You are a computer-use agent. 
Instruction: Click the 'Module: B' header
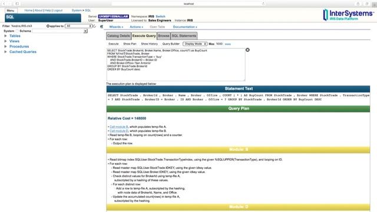point(238,150)
